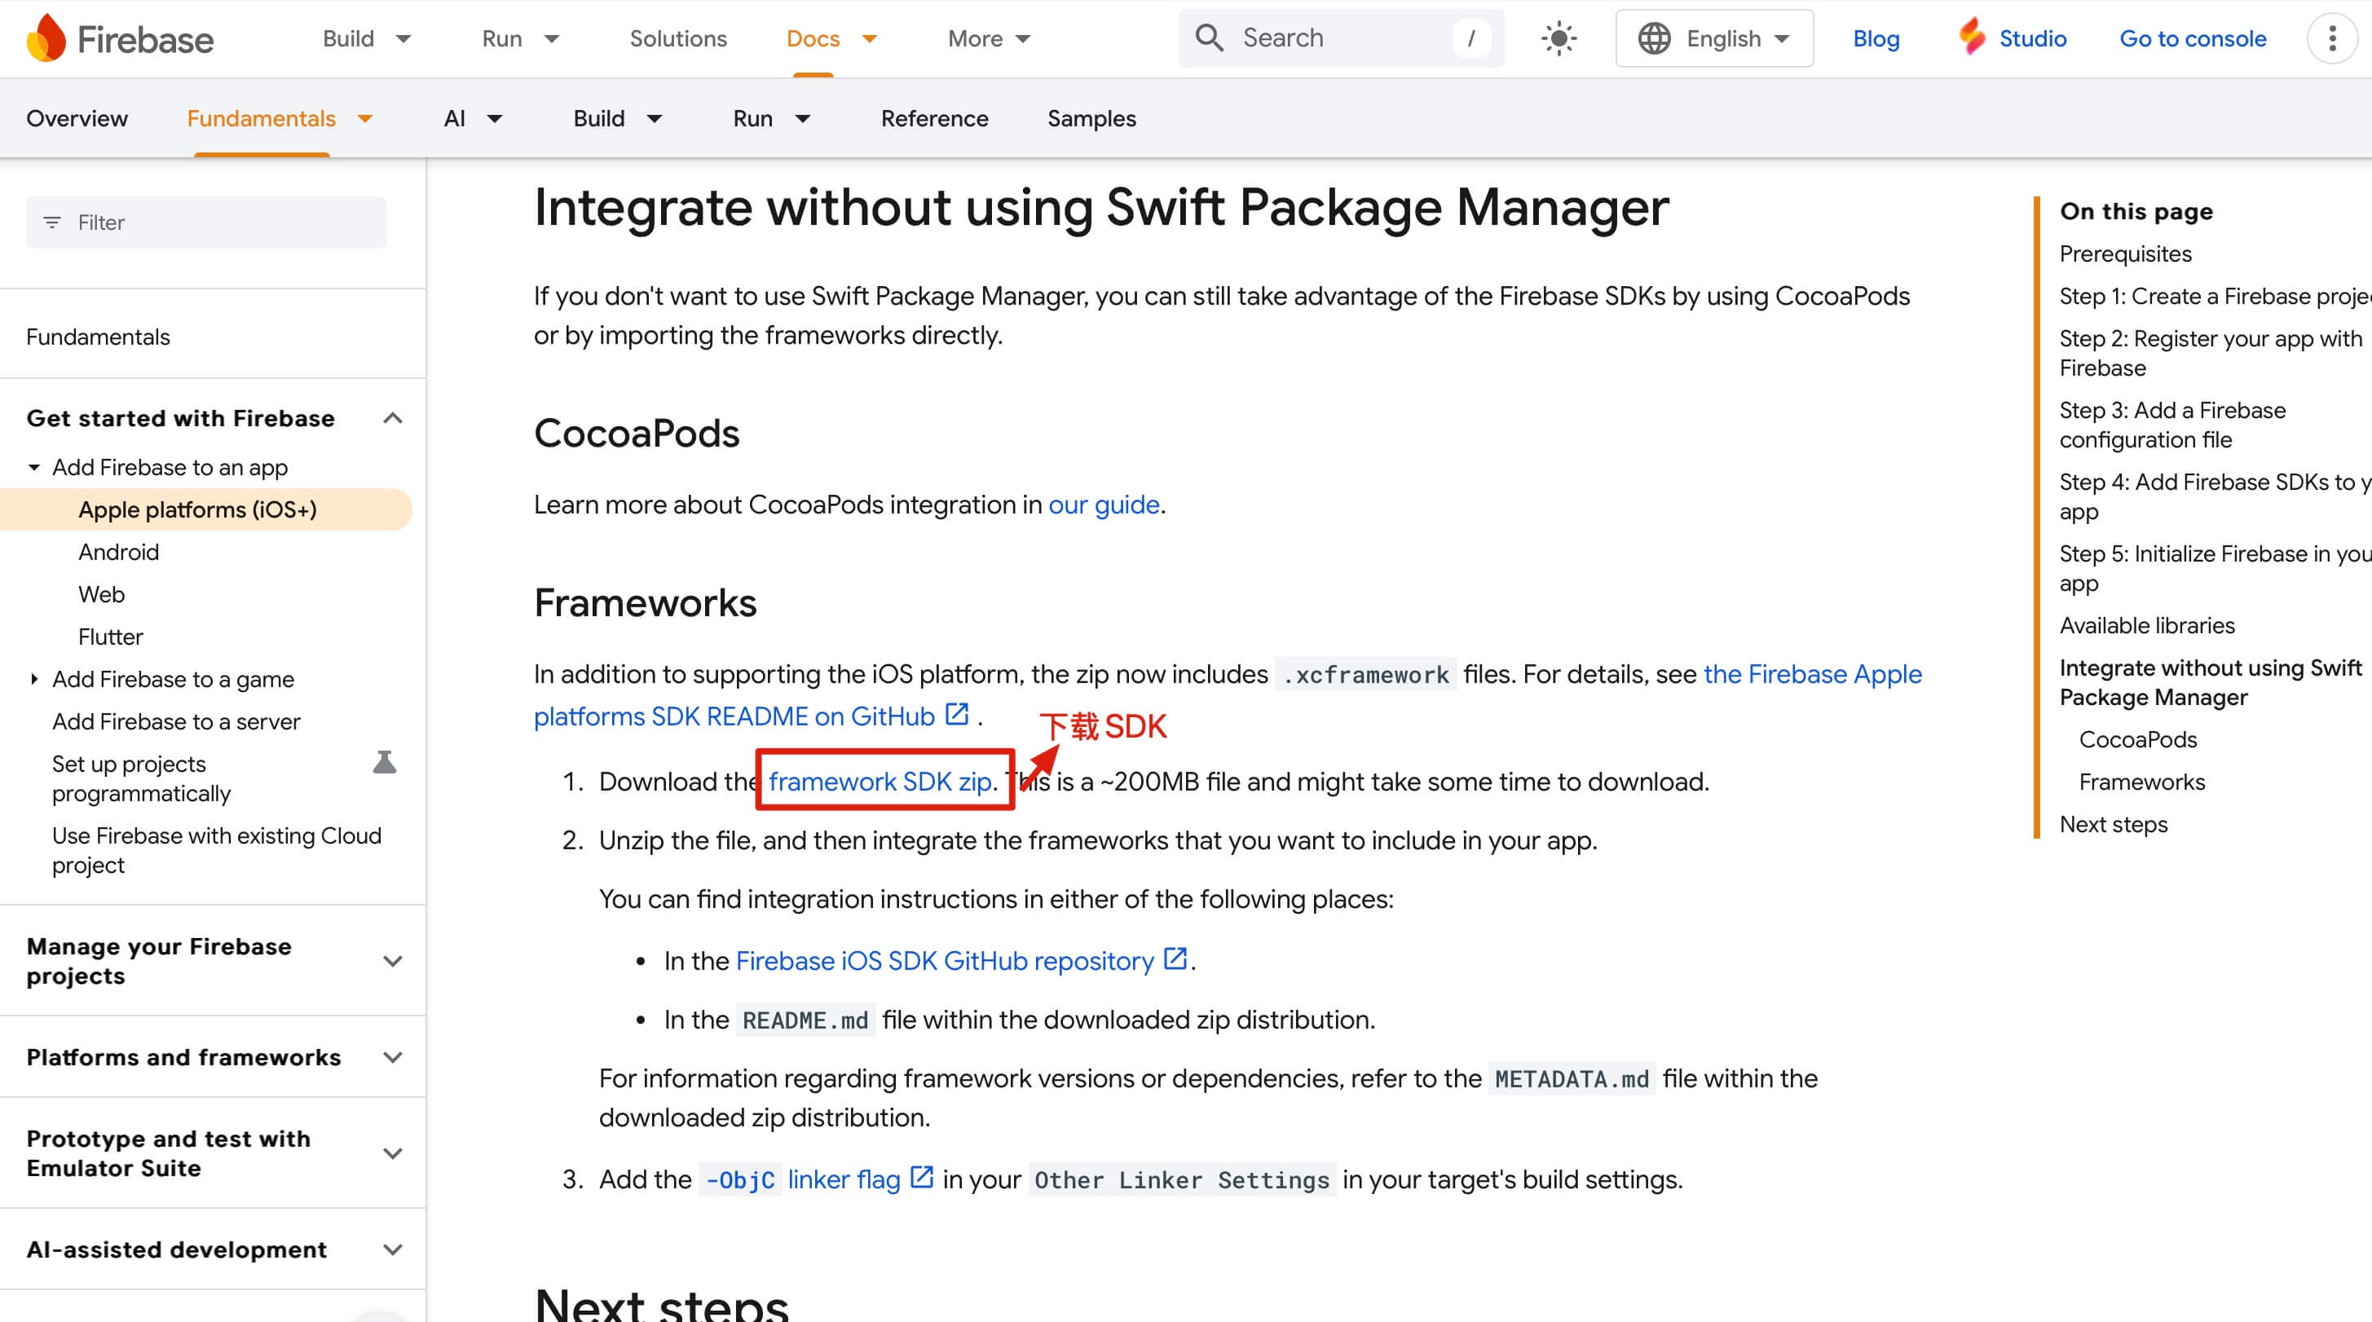Open the top Build dropdown menu
2372x1322 pixels.
(x=367, y=38)
